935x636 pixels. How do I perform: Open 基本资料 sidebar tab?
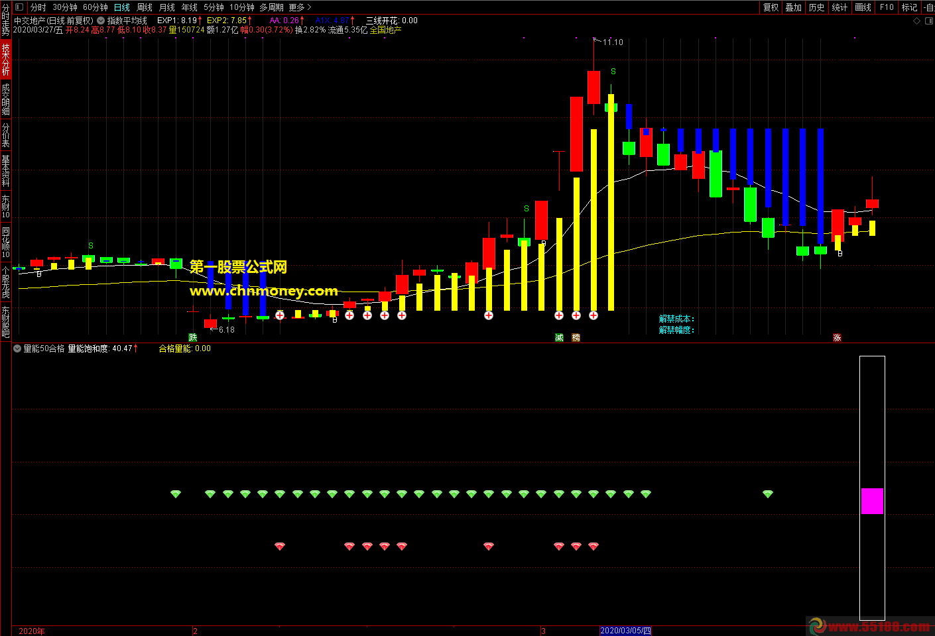(5, 171)
